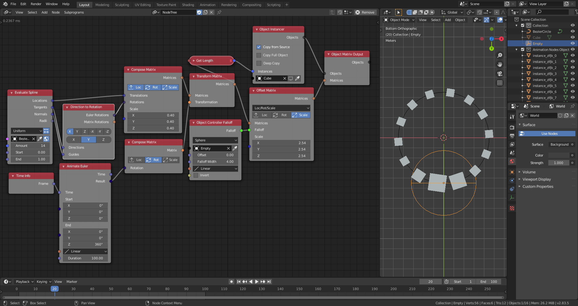
Task: Click the World Color swatch
Action: point(559,155)
